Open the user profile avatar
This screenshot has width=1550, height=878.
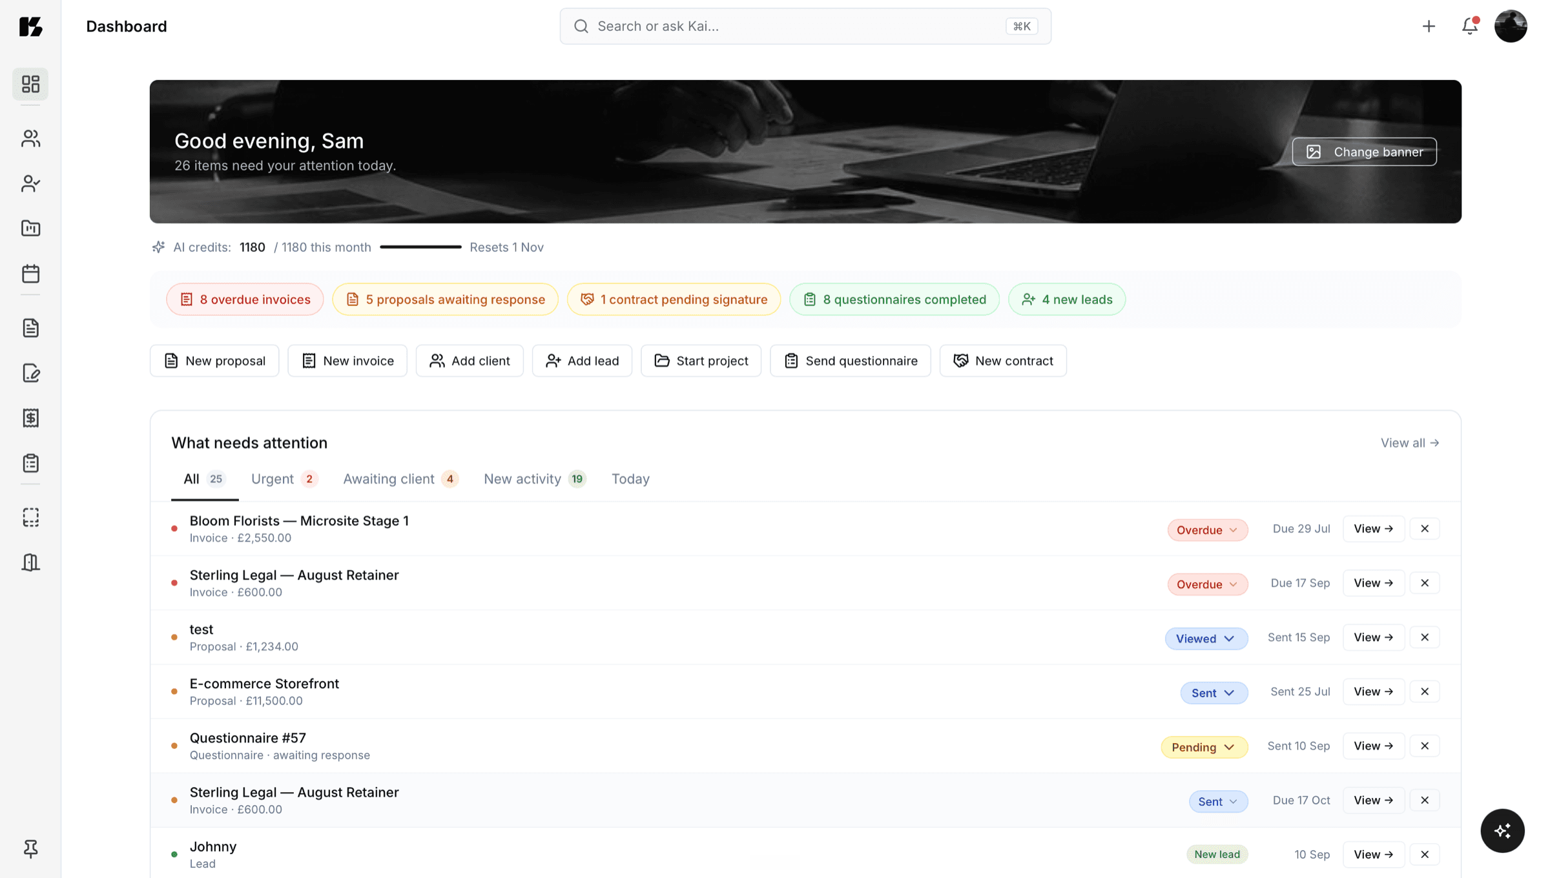[1511, 26]
